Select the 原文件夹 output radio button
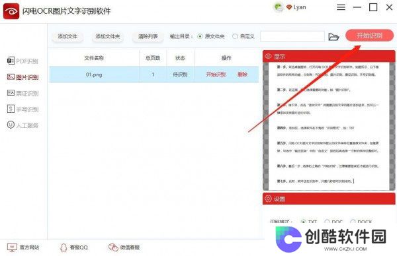This screenshot has height=256, width=397. pyautogui.click(x=200, y=36)
